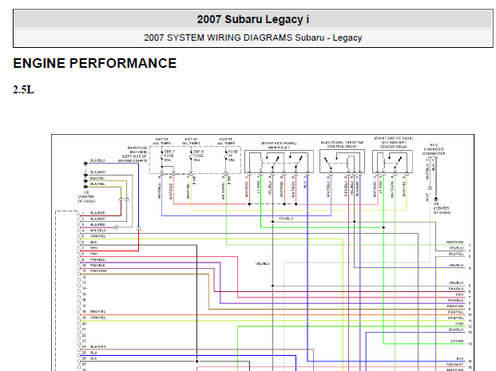496x371 pixels.
Task: Click connector pin 18 "RED/YEL" label on left
Action: [x=97, y=312]
